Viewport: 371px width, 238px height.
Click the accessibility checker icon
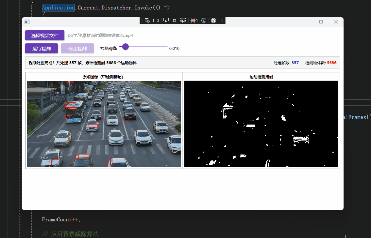click(204, 21)
